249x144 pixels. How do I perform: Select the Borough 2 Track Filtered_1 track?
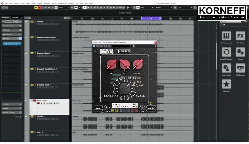pyautogui.click(x=47, y=69)
